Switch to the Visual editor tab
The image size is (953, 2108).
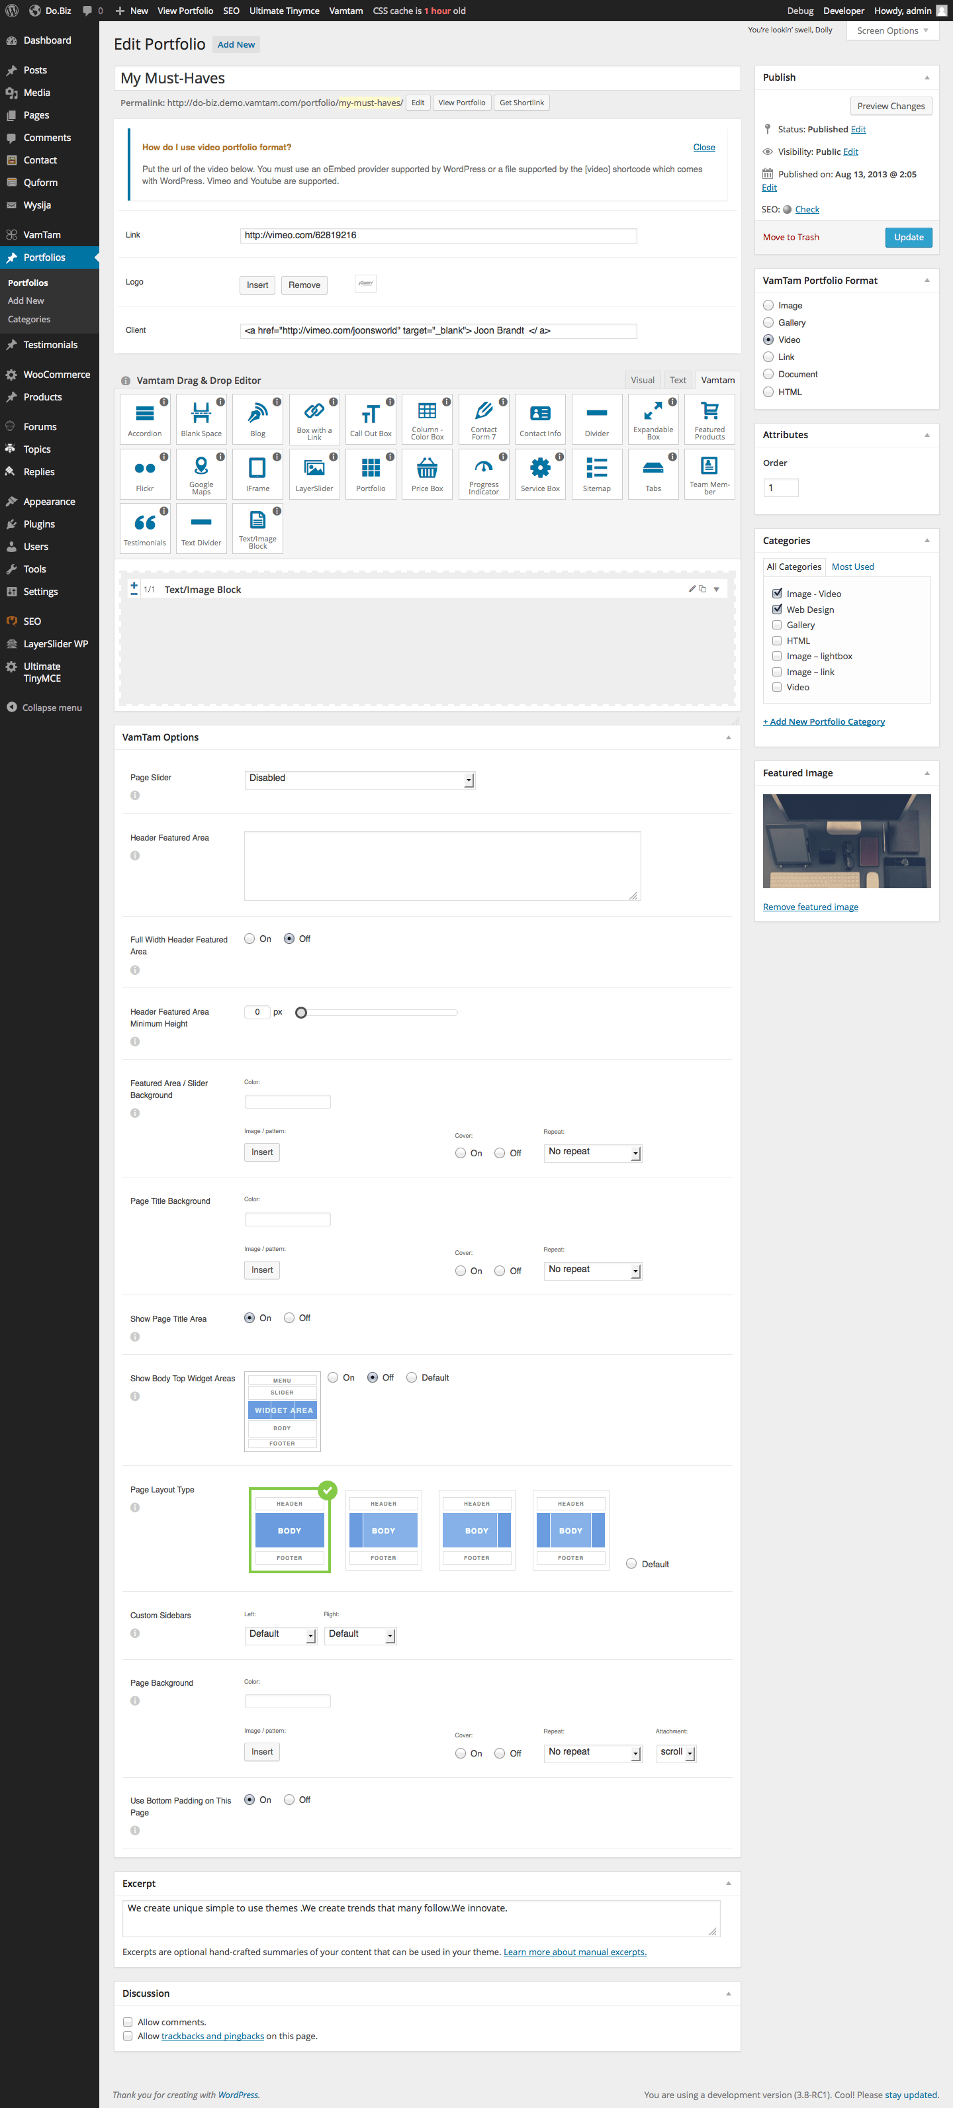tap(642, 381)
